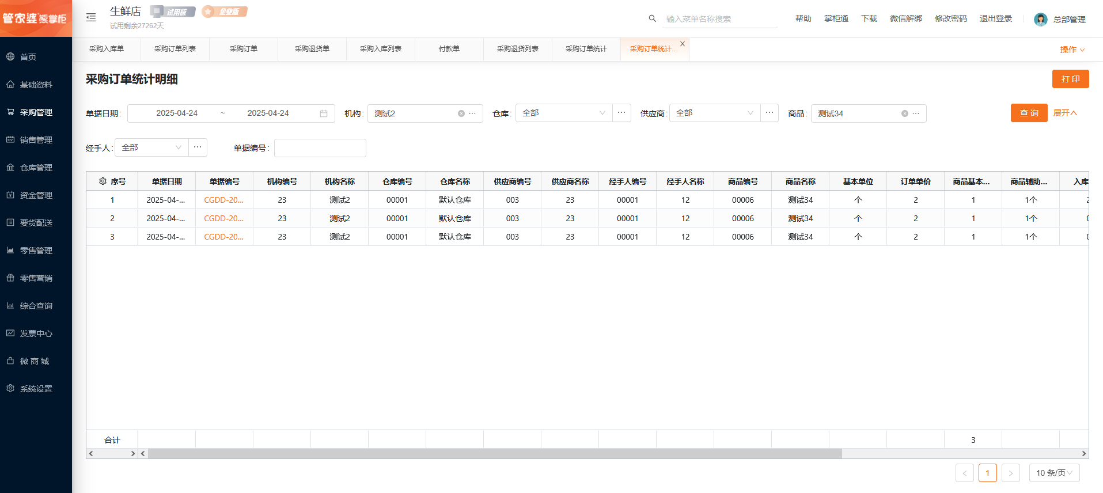Open the date picker calendar icon
Viewport: 1103px width, 493px height.
(x=324, y=113)
